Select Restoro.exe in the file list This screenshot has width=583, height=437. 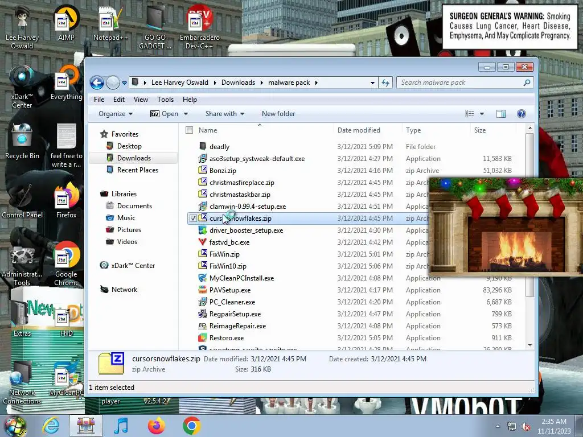click(x=227, y=338)
